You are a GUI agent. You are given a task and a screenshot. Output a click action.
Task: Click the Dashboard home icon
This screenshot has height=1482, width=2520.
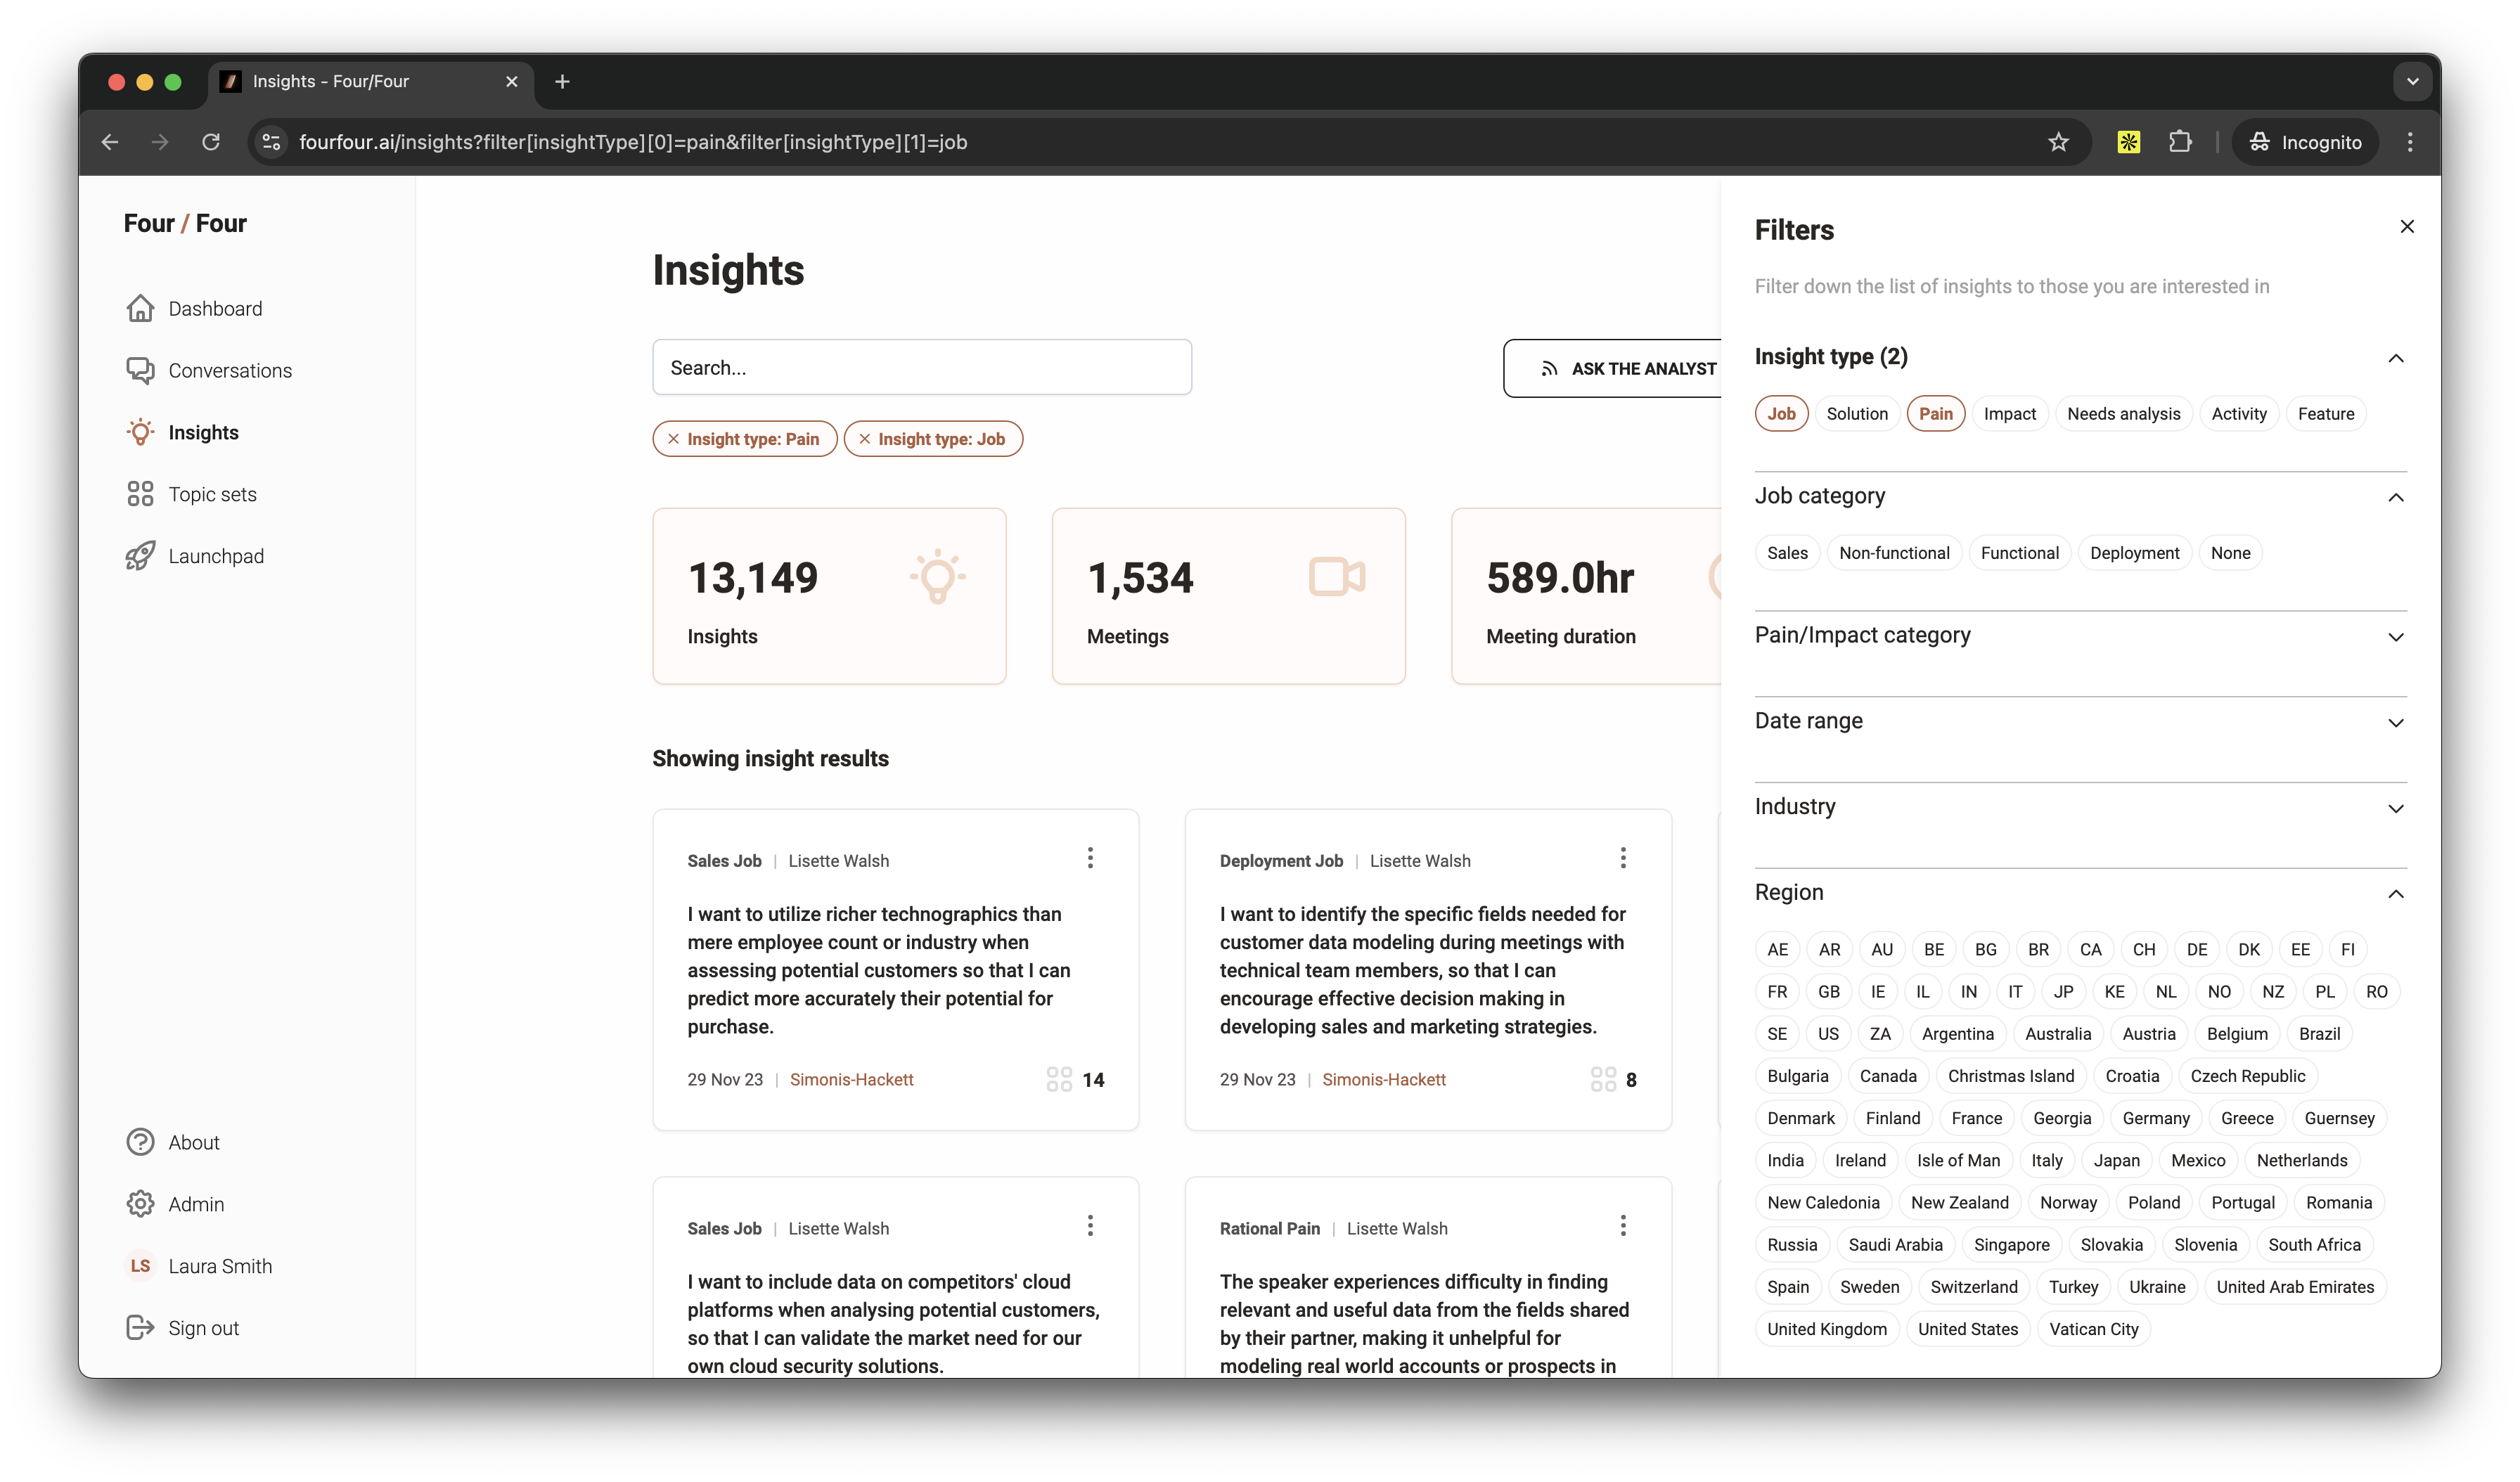(140, 309)
